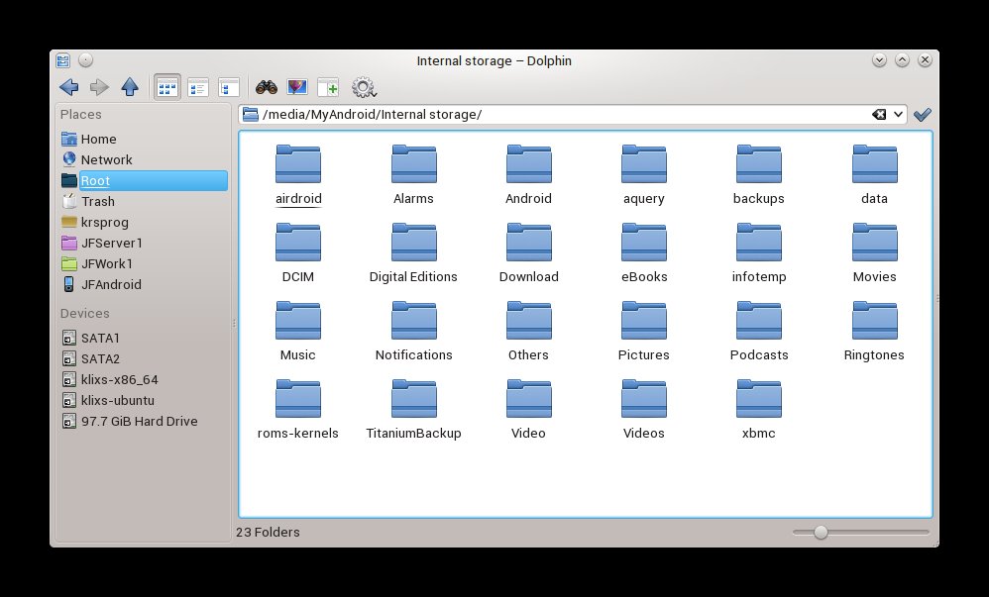The height and width of the screenshot is (597, 989).
Task: Select the infotemp folder icon
Action: [759, 243]
